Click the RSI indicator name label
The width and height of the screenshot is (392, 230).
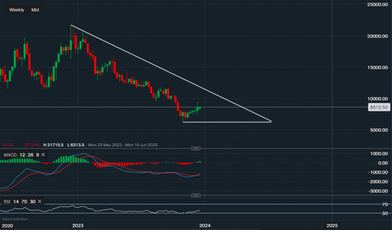[x=7, y=202]
